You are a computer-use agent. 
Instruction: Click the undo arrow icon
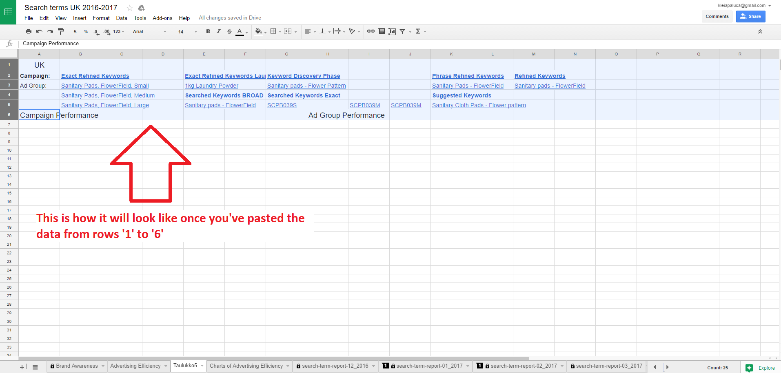coord(39,31)
